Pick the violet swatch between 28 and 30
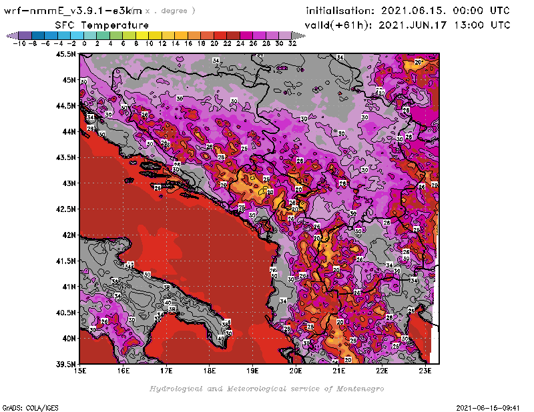 [x=272, y=36]
